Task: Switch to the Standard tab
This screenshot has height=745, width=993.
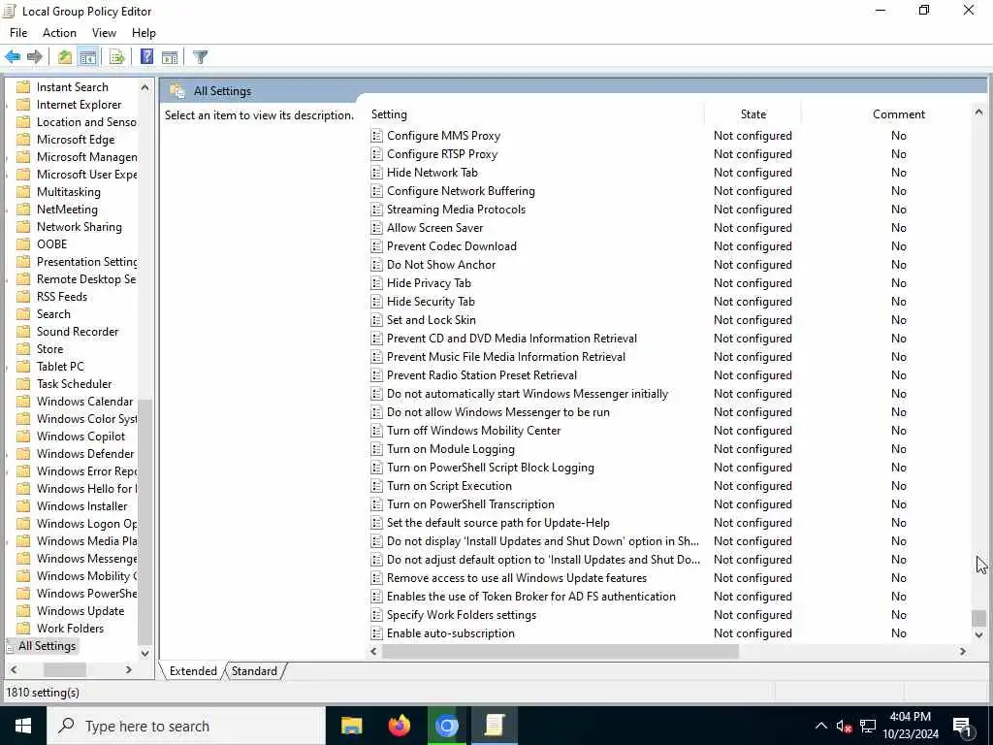Action: (254, 671)
